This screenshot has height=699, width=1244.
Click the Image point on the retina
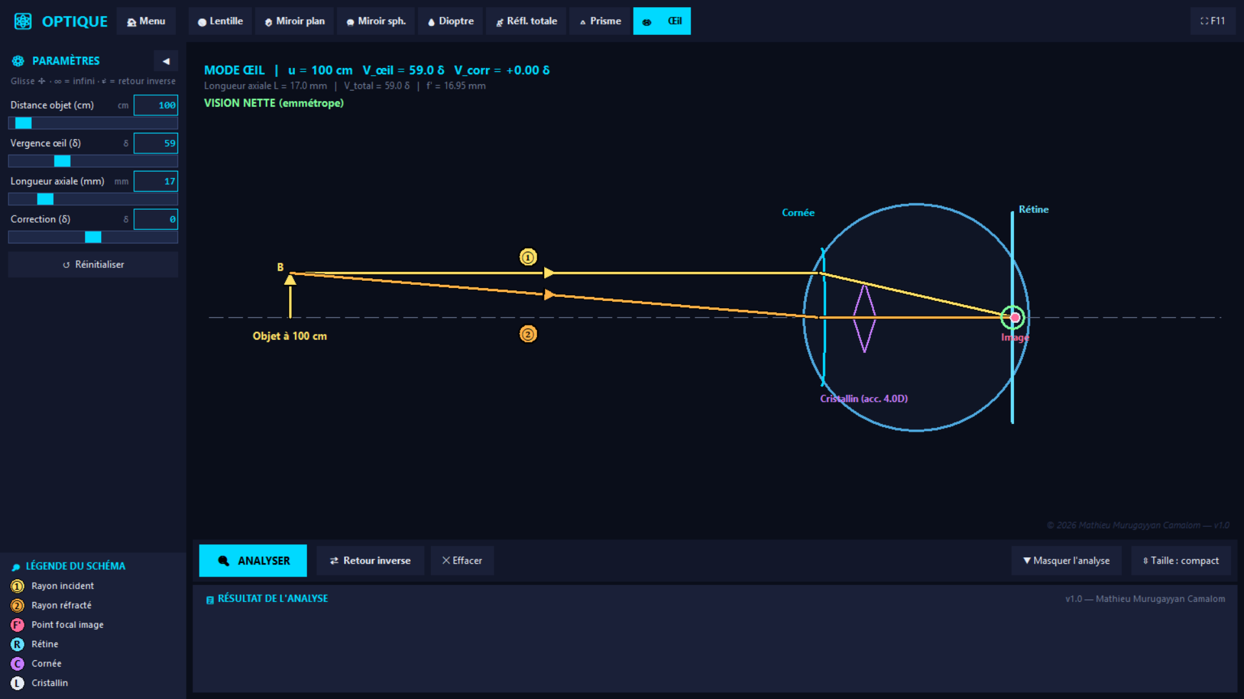[1015, 318]
